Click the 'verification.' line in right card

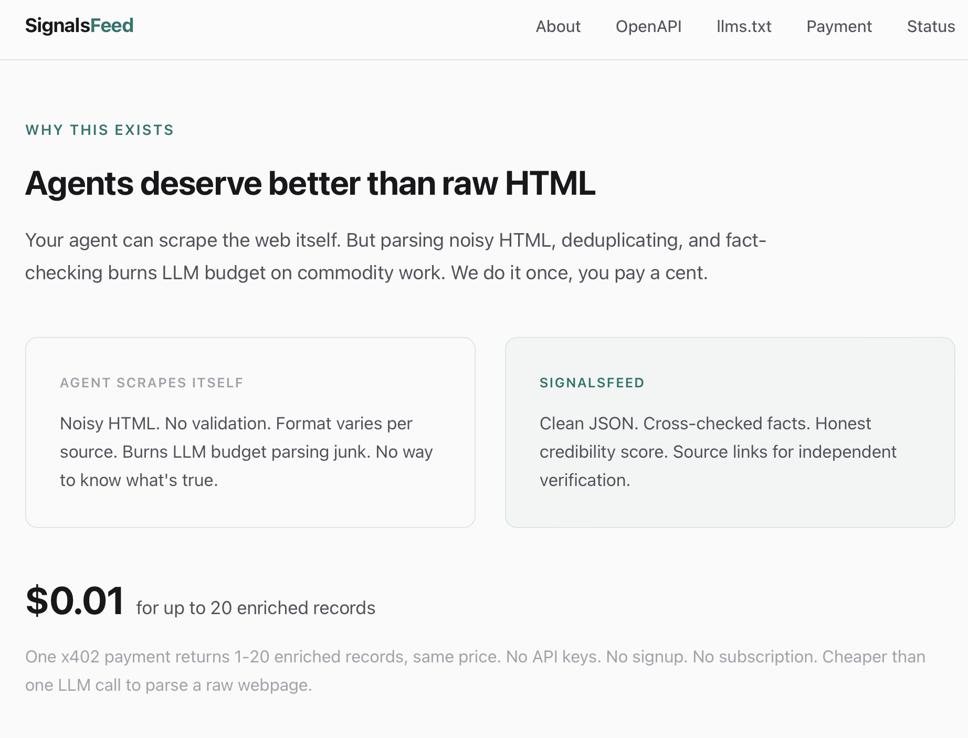pos(585,480)
